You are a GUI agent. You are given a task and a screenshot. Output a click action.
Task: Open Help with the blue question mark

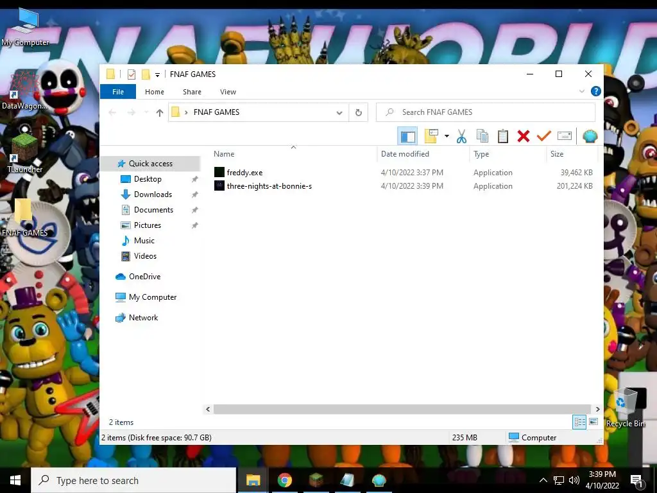pos(595,91)
